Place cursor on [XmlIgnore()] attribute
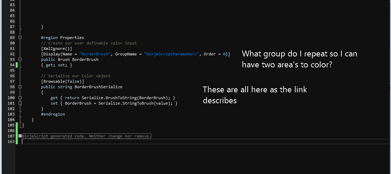This screenshot has width=391, height=174. pyautogui.click(x=56, y=49)
